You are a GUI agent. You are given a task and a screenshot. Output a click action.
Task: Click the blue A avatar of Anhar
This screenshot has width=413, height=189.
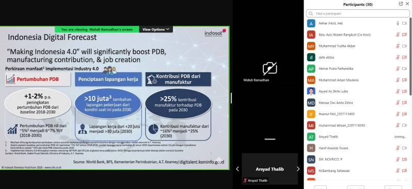[x=311, y=23]
